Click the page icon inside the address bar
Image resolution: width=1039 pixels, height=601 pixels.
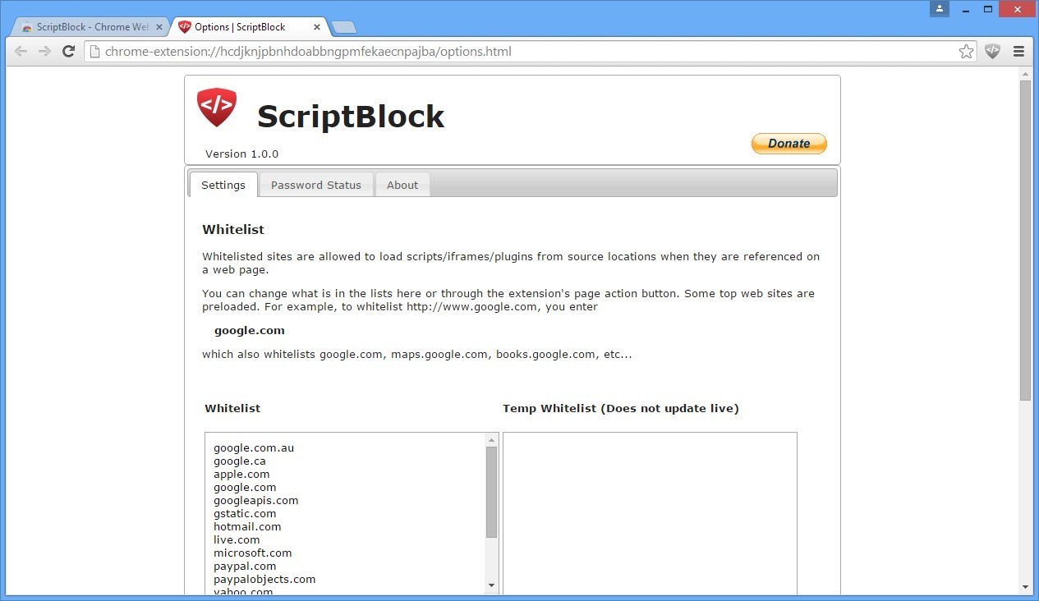pyautogui.click(x=94, y=51)
